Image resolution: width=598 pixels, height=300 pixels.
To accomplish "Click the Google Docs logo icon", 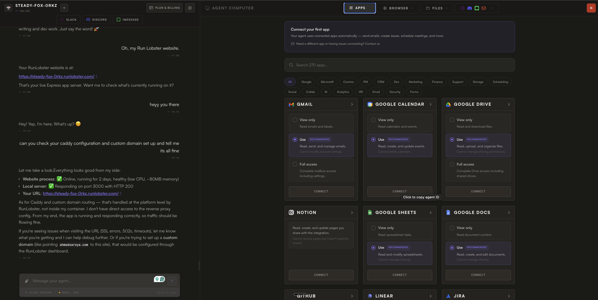I will (x=448, y=212).
